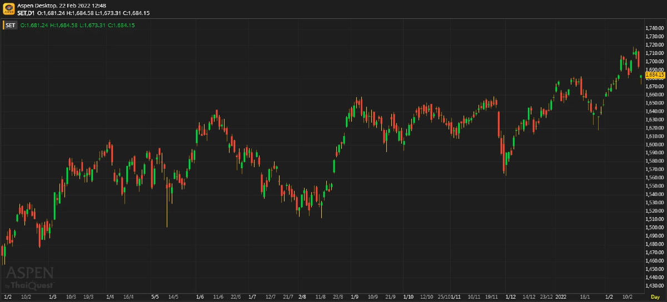Click the 1,430.00 price axis label

click(x=655, y=285)
